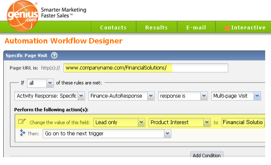Click the Financial Solutions value field
Screen dimensions: 271x165
(243, 122)
